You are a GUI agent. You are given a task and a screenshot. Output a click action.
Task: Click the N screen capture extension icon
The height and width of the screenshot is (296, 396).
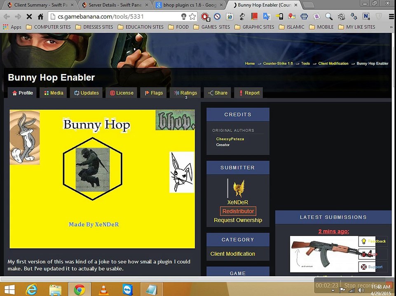(366, 16)
